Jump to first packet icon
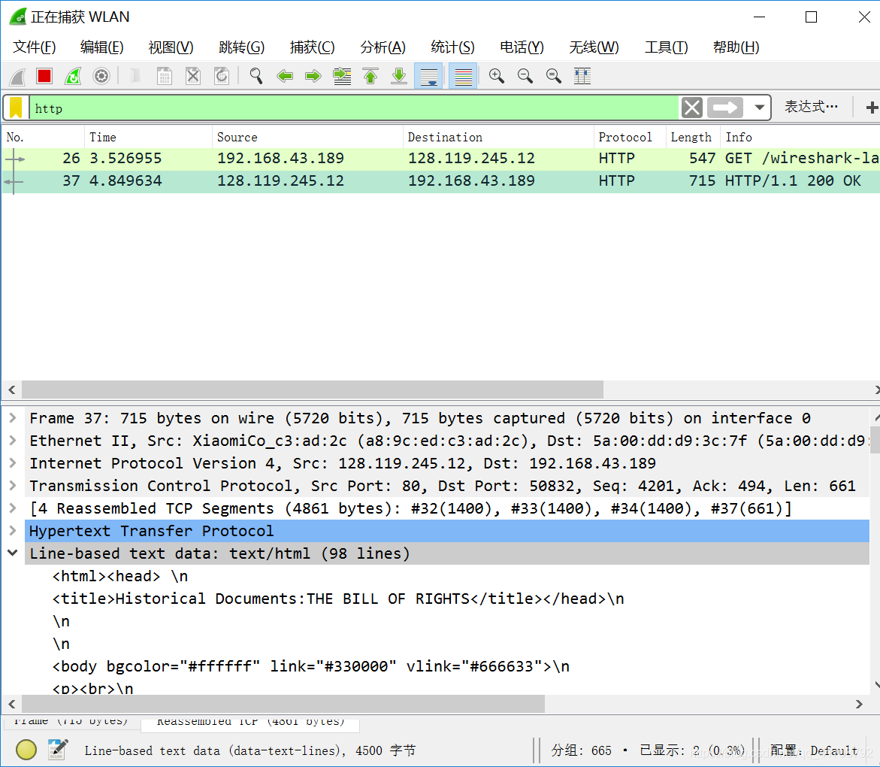Image resolution: width=880 pixels, height=767 pixels. [x=370, y=76]
